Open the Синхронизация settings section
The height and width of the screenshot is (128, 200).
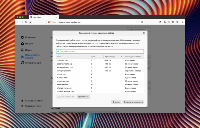31,63
